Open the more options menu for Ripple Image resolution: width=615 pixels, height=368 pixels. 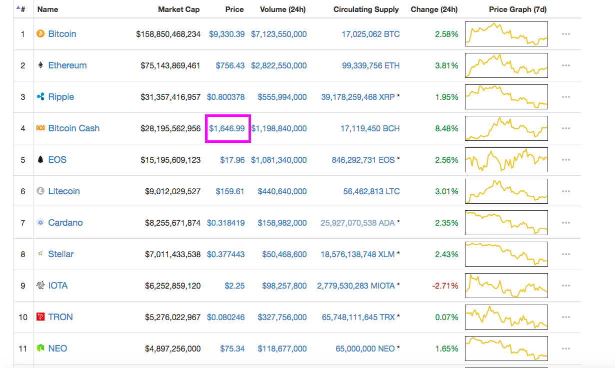[x=566, y=97]
